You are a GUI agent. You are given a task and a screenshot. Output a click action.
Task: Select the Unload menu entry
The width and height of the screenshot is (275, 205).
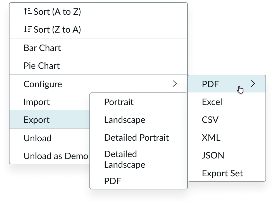coord(50,138)
